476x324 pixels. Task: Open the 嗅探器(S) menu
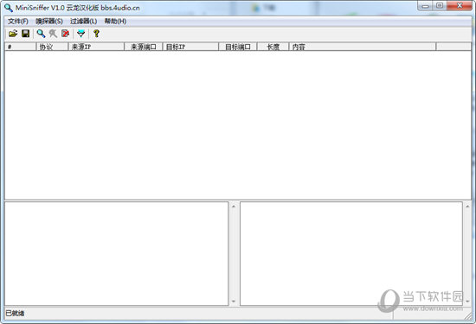coord(49,22)
